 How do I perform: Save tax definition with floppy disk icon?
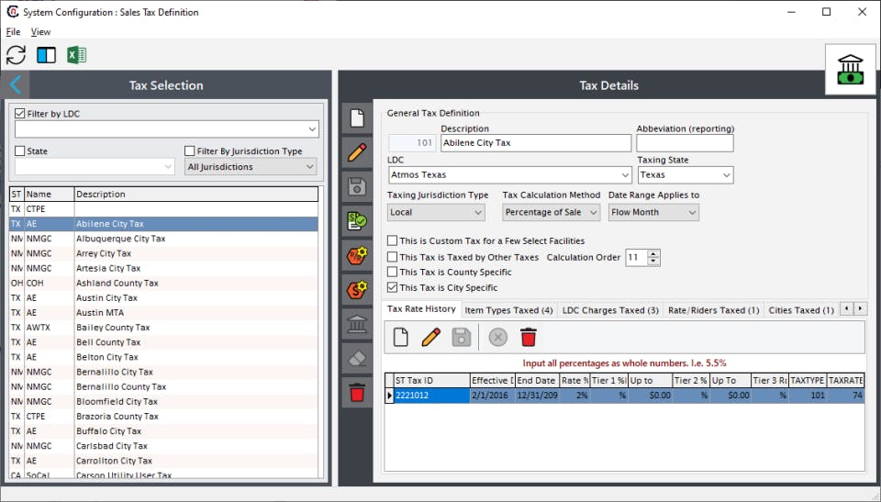[357, 186]
